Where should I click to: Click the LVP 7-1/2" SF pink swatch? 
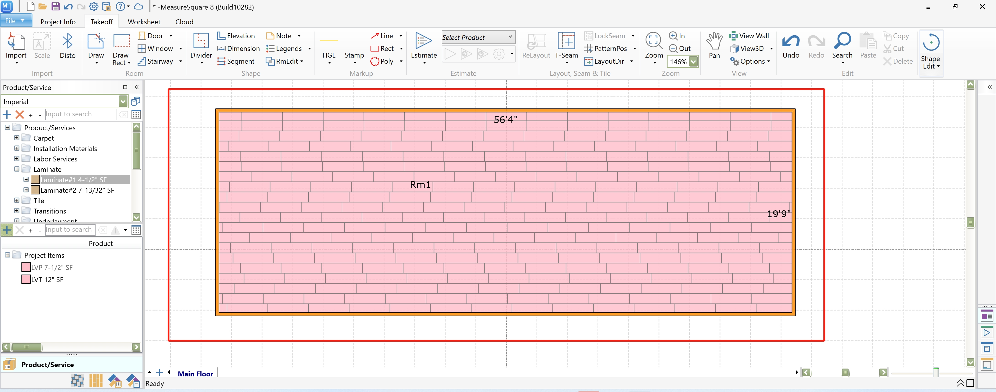tap(26, 267)
